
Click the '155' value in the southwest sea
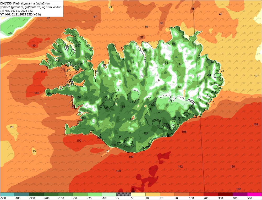[79, 141]
